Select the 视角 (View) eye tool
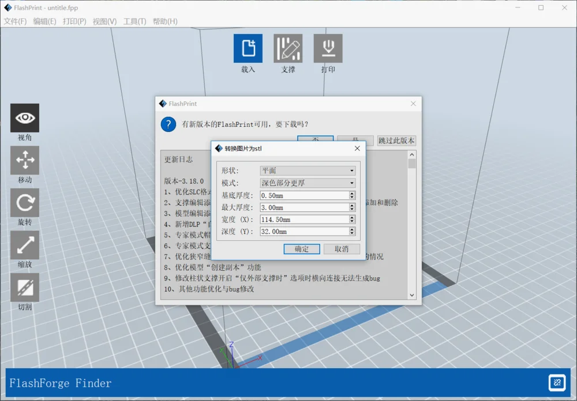 tap(25, 118)
